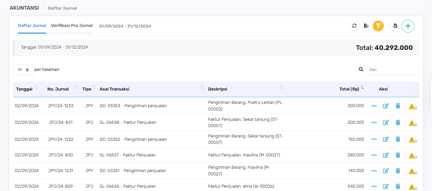Edit journal JPJ/24-829
This screenshot has width=432, height=191.
(386, 186)
